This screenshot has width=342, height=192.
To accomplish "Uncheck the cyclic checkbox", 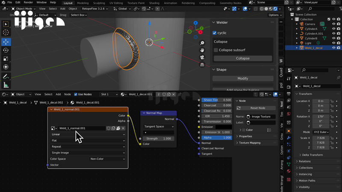I will click(x=215, y=33).
